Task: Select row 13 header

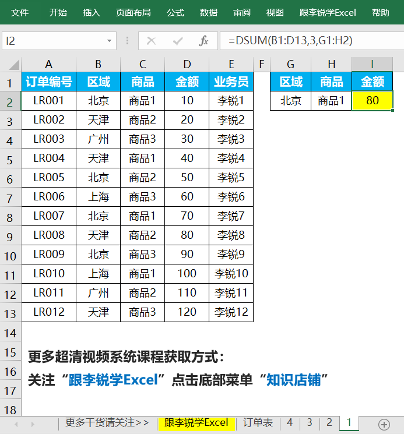Action: point(10,313)
